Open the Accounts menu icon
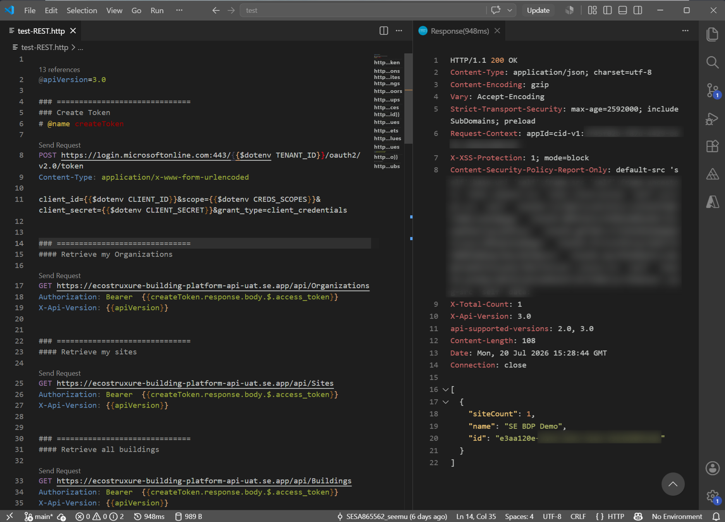 click(712, 468)
